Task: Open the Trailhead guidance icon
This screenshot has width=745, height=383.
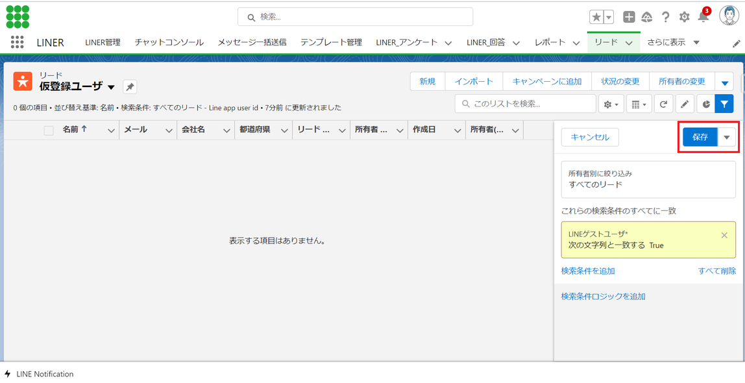Action: click(x=646, y=17)
